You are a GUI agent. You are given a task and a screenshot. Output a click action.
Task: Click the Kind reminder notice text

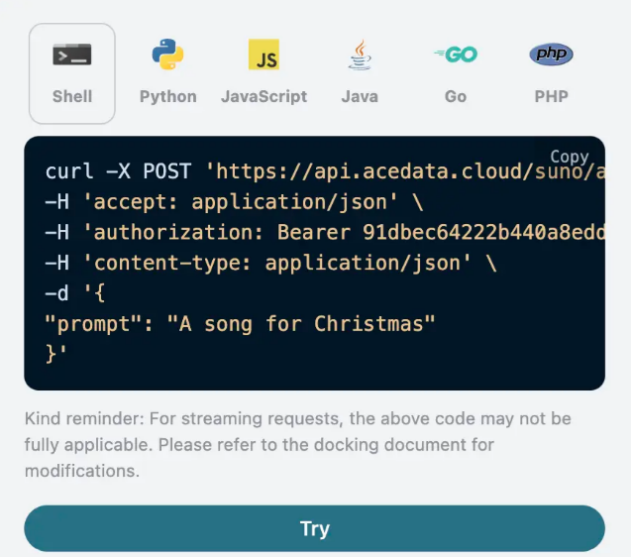tap(298, 445)
